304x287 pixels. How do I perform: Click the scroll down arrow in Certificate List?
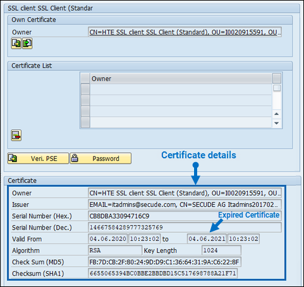pyautogui.click(x=277, y=123)
